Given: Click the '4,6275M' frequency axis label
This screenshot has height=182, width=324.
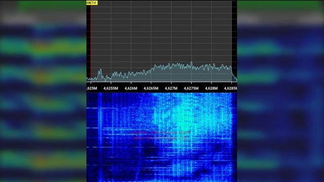Looking at the screenshot, I should (x=191, y=88).
